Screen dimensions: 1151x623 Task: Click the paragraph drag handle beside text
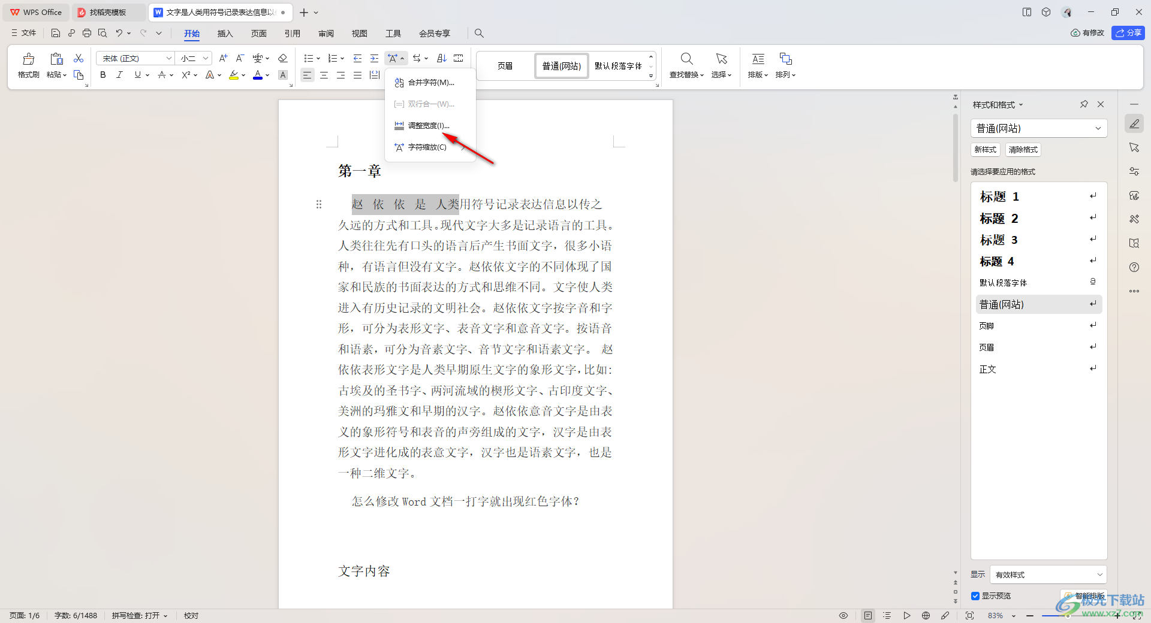coord(319,204)
